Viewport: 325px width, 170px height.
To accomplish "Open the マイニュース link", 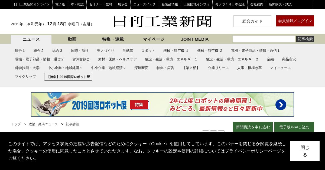I will click(281, 68).
